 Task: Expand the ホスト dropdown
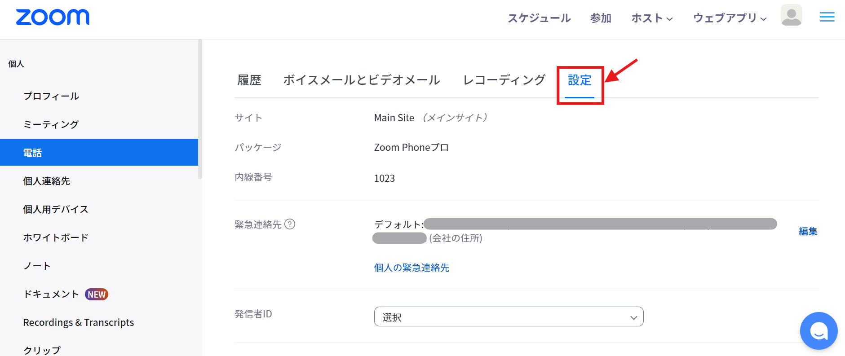pyautogui.click(x=652, y=18)
